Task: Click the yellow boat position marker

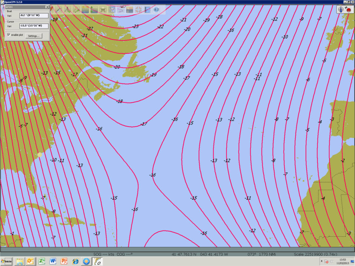Action: click(39, 155)
